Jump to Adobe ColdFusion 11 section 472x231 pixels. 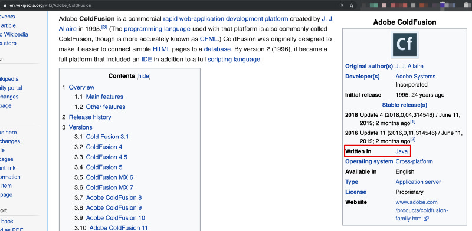click(119, 228)
